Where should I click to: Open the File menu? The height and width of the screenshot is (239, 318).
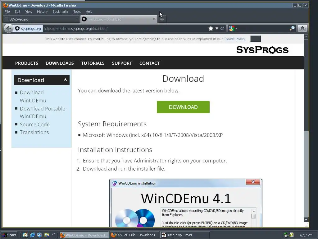(7, 12)
